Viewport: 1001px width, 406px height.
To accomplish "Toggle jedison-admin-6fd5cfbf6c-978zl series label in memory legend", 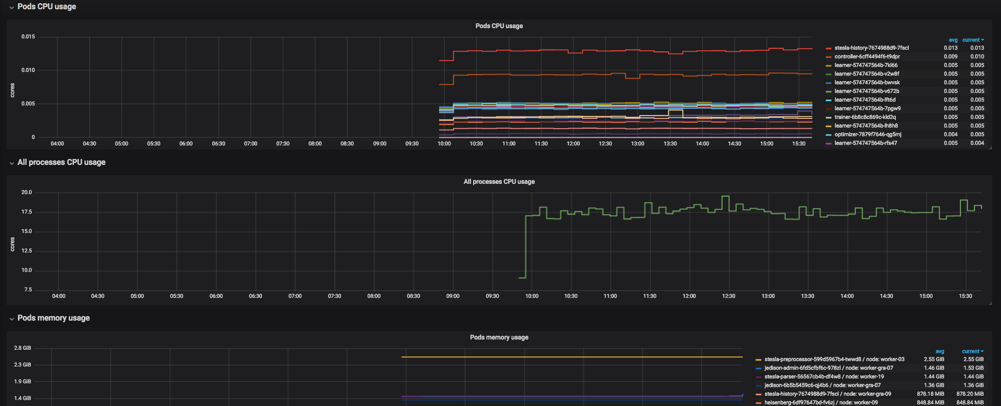I will (x=829, y=368).
